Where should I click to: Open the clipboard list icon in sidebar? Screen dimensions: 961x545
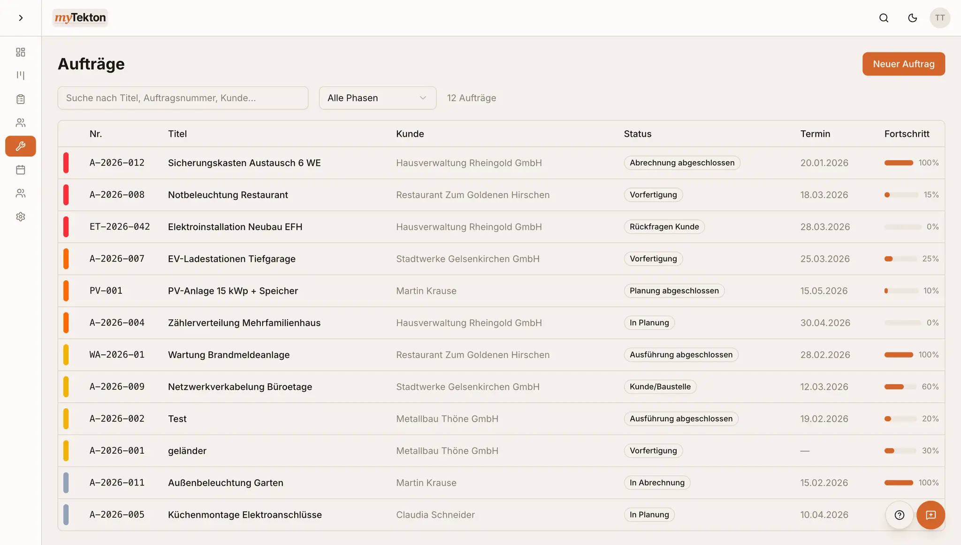21,99
